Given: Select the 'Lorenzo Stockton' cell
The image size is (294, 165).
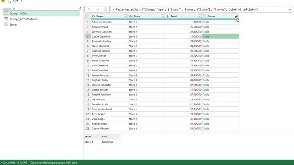Looking at the screenshot, I should (109, 32).
